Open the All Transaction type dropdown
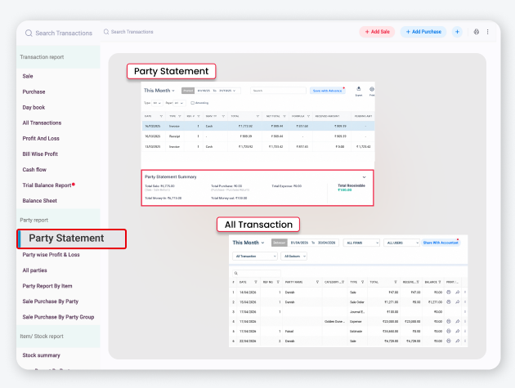Viewport: 515px width, 388px height. point(255,256)
